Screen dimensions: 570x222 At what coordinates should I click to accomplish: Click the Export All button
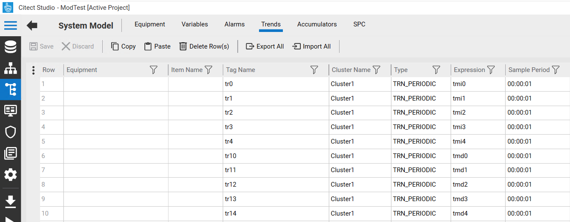click(265, 46)
